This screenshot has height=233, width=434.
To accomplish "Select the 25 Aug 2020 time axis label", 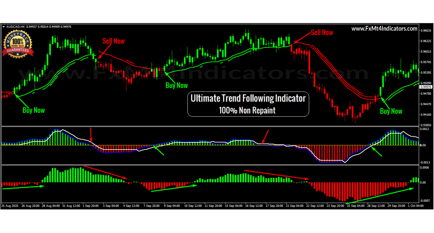I will [x=10, y=206].
